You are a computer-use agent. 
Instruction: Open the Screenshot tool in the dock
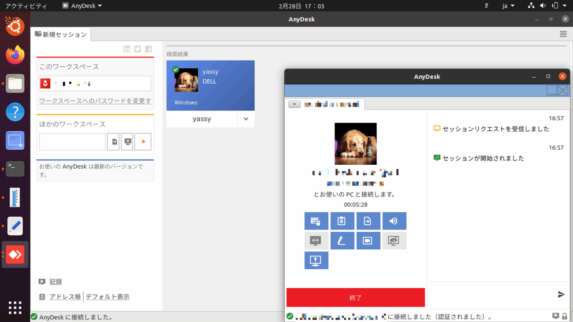[x=15, y=141]
